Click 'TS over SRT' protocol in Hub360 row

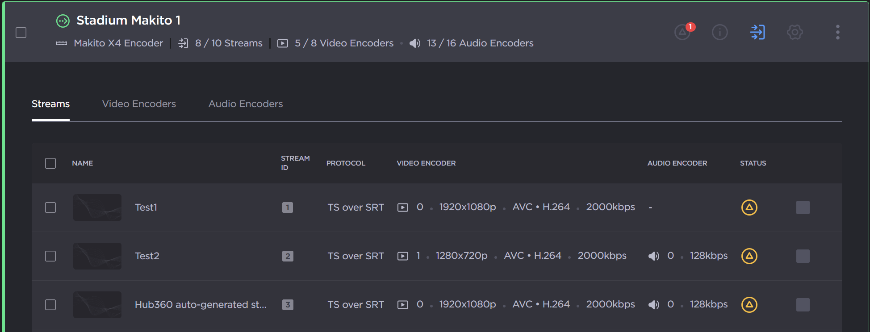[356, 305]
